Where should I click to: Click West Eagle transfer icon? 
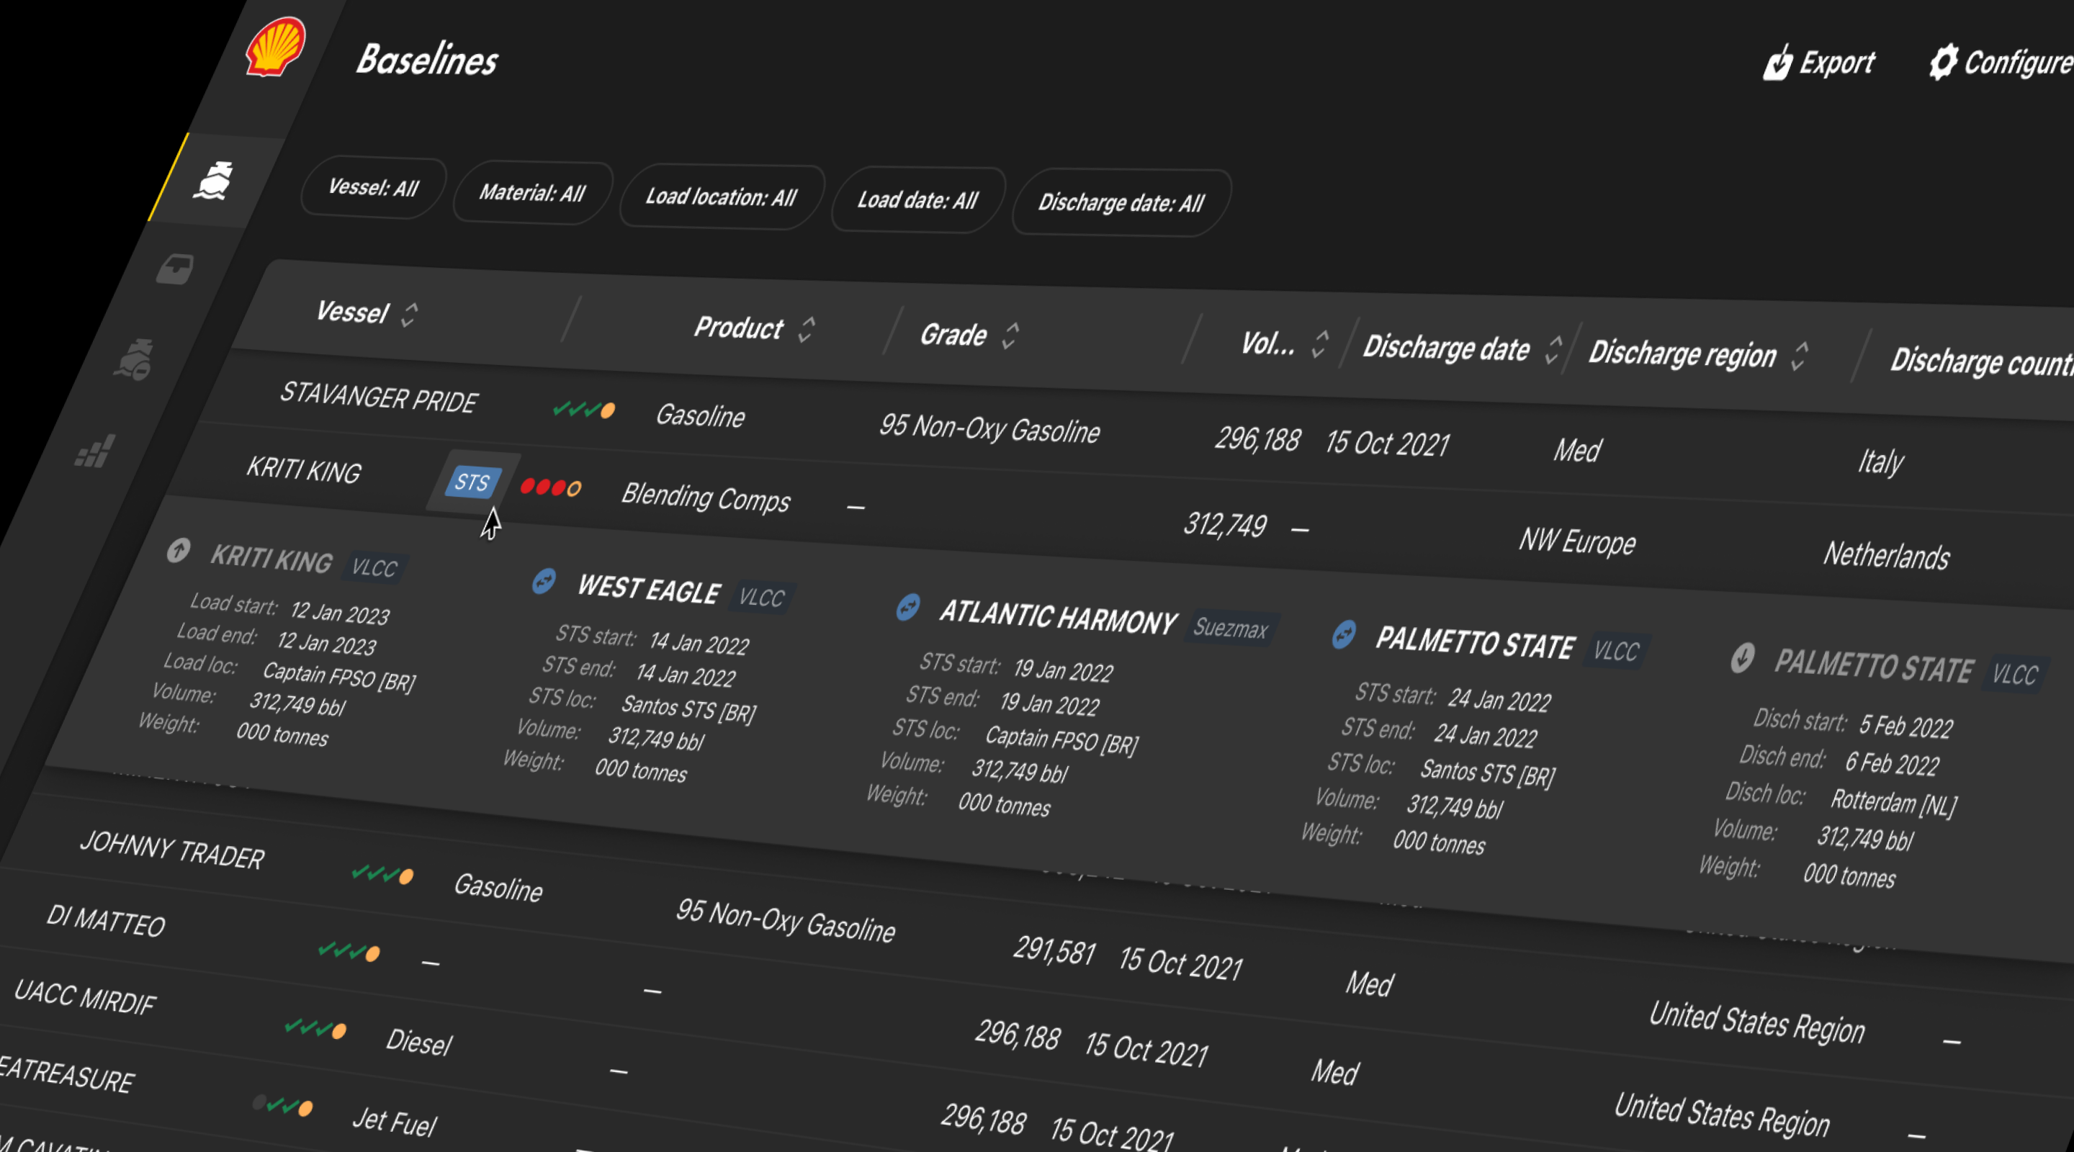544,580
